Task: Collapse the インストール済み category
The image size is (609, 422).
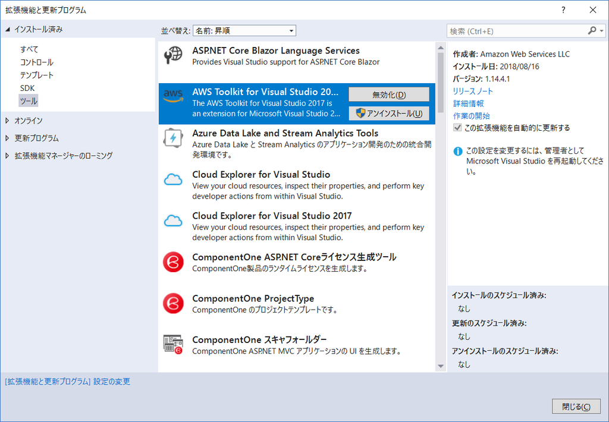Action: click(7, 29)
